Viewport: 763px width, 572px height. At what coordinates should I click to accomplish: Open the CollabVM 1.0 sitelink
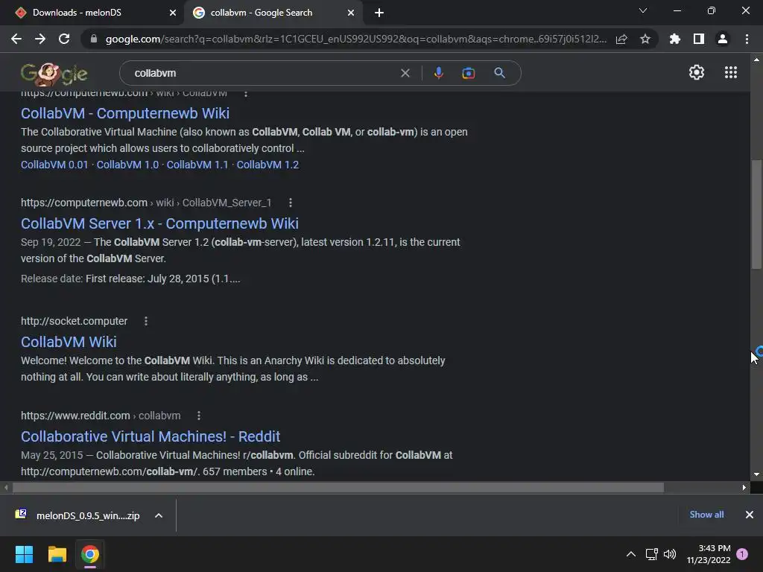tap(127, 165)
